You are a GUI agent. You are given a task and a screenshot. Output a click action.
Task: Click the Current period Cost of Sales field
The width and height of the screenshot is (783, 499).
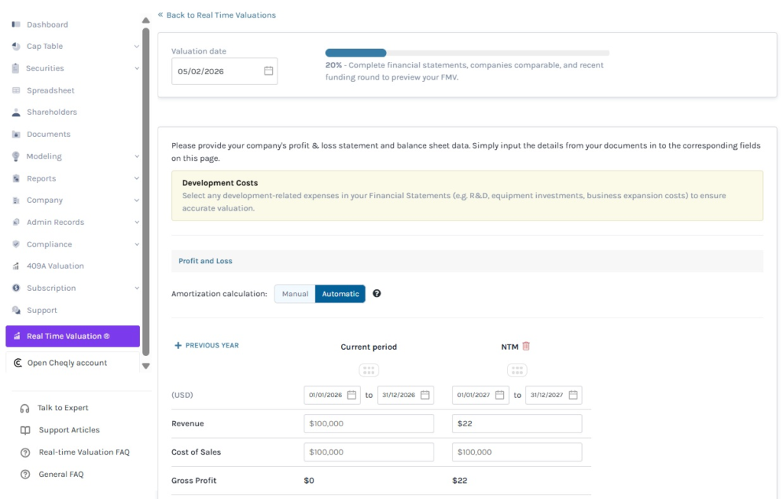[369, 452]
